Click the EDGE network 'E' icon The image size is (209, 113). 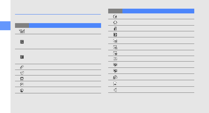tap(22, 57)
